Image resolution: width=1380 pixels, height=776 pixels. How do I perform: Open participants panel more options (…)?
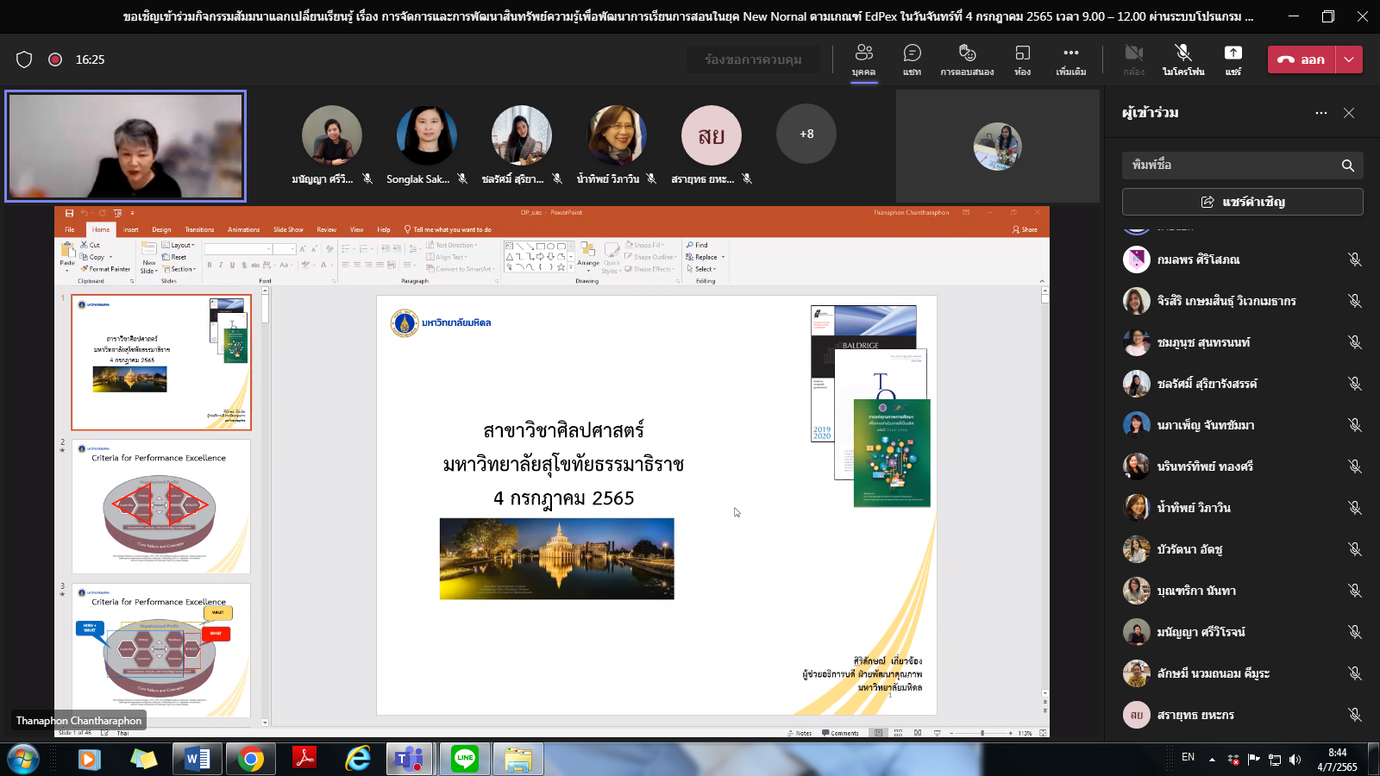click(1321, 113)
